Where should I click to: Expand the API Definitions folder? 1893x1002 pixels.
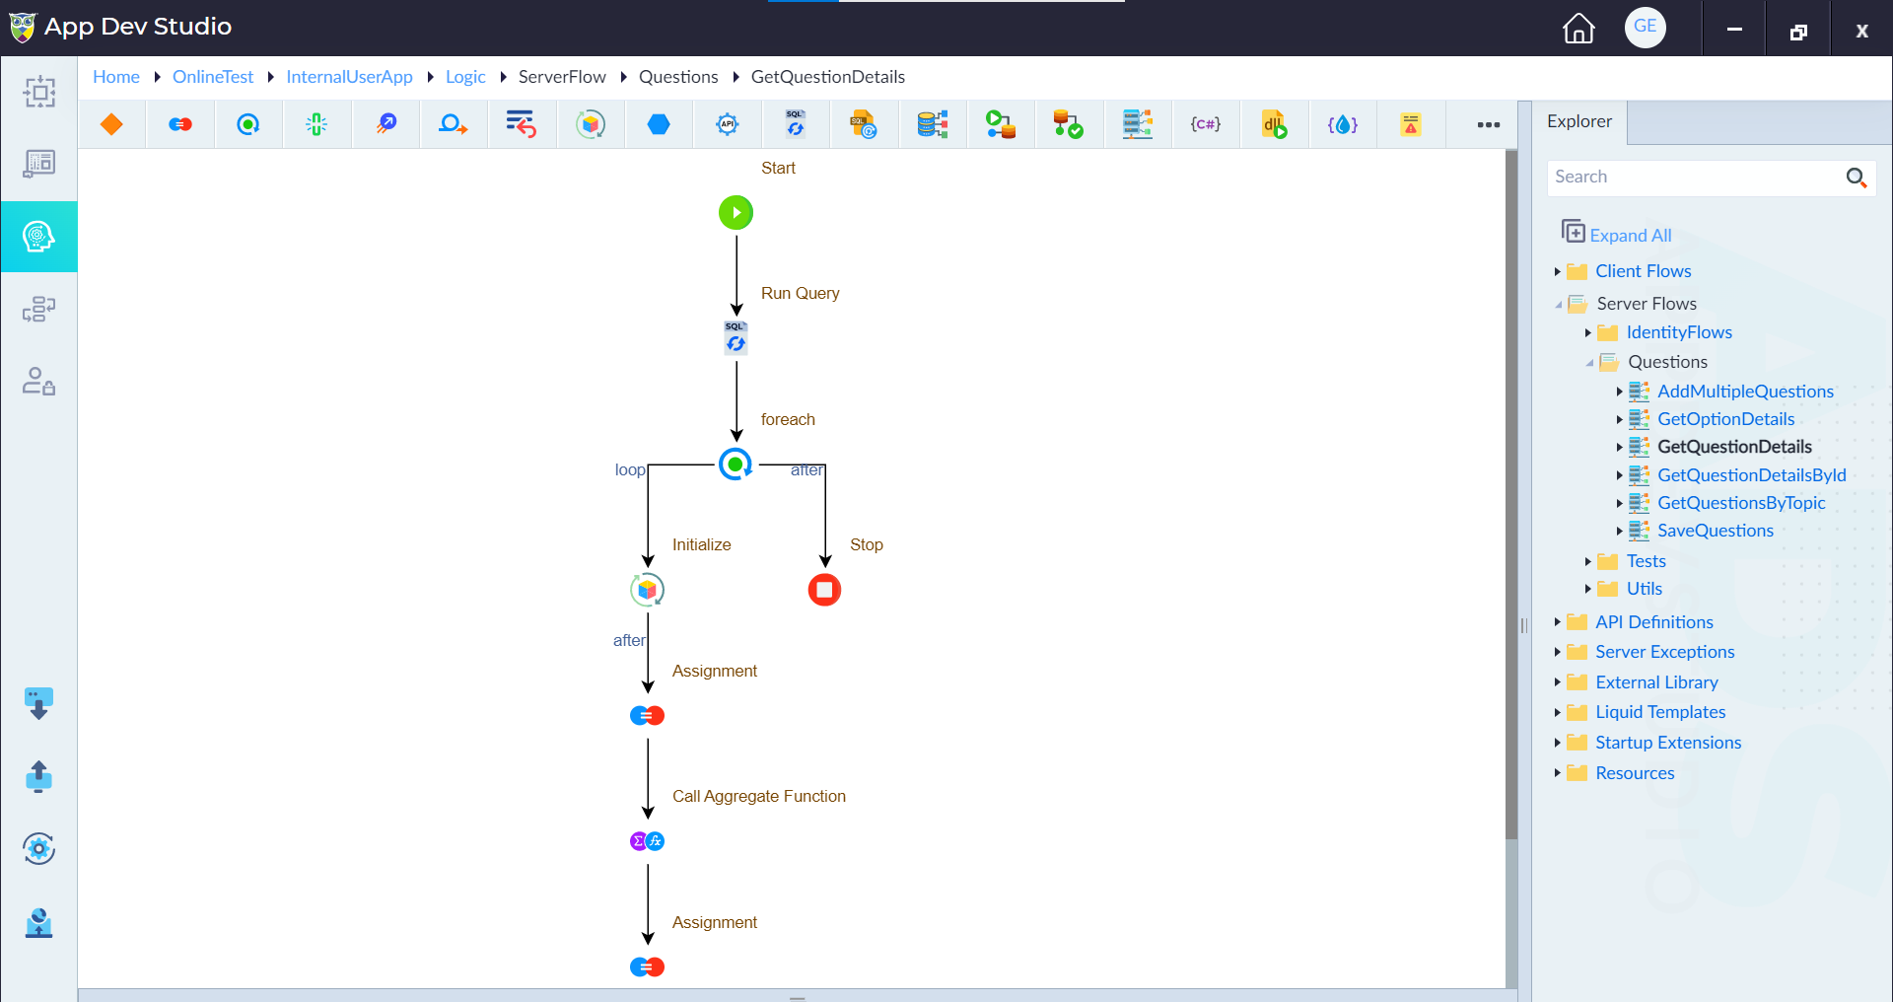point(1557,622)
